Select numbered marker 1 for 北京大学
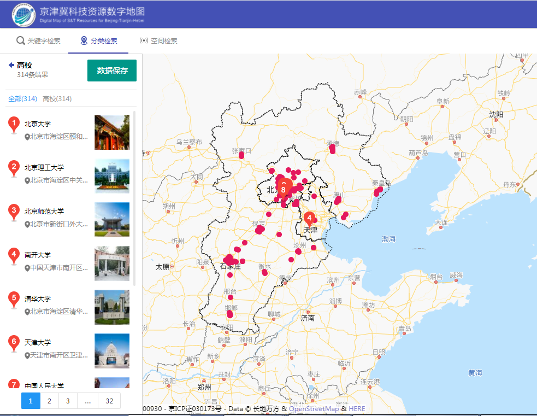 14,125
